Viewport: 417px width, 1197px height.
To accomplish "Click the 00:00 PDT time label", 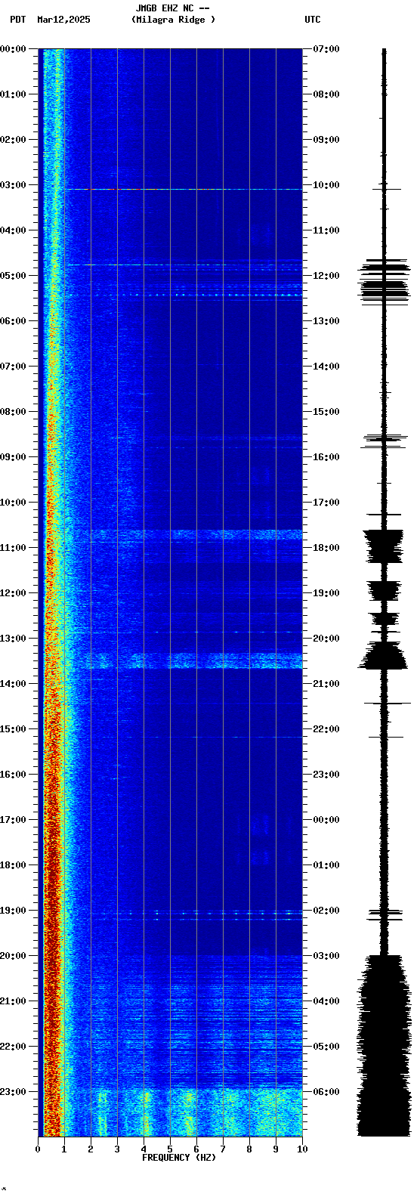I will pyautogui.click(x=13, y=49).
